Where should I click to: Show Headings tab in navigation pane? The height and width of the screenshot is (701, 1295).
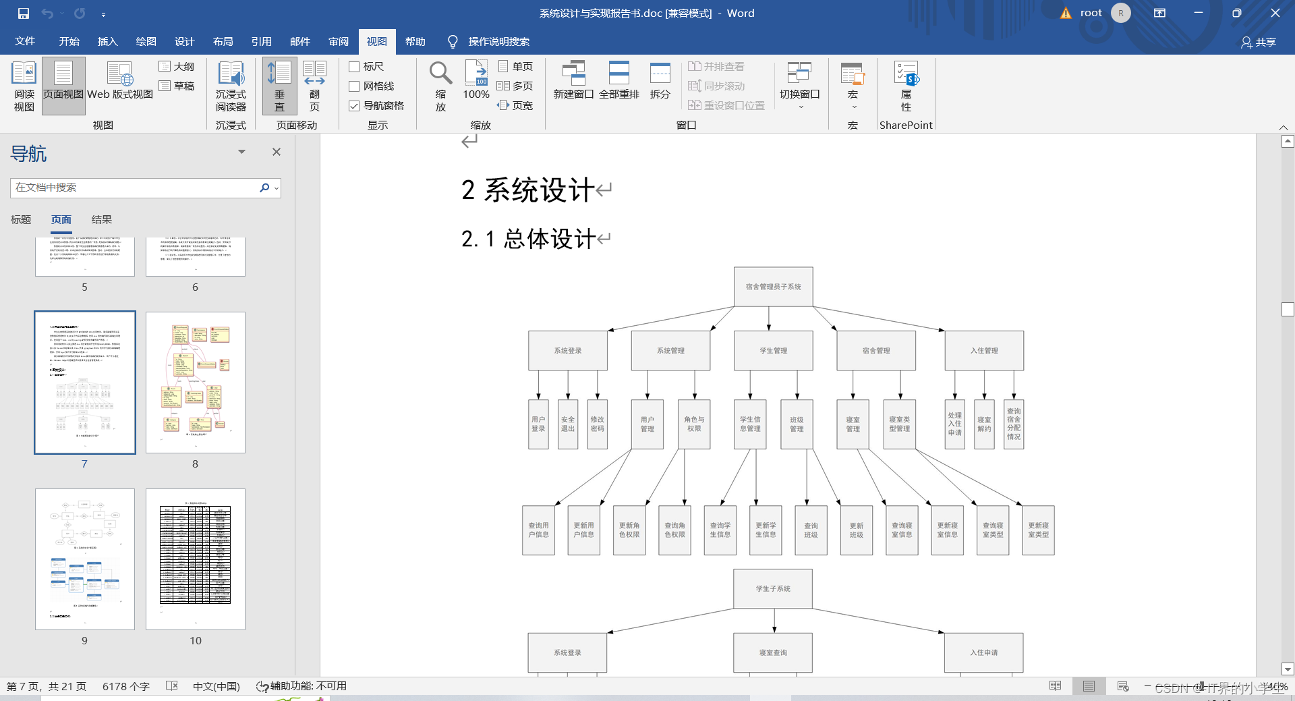(x=21, y=219)
